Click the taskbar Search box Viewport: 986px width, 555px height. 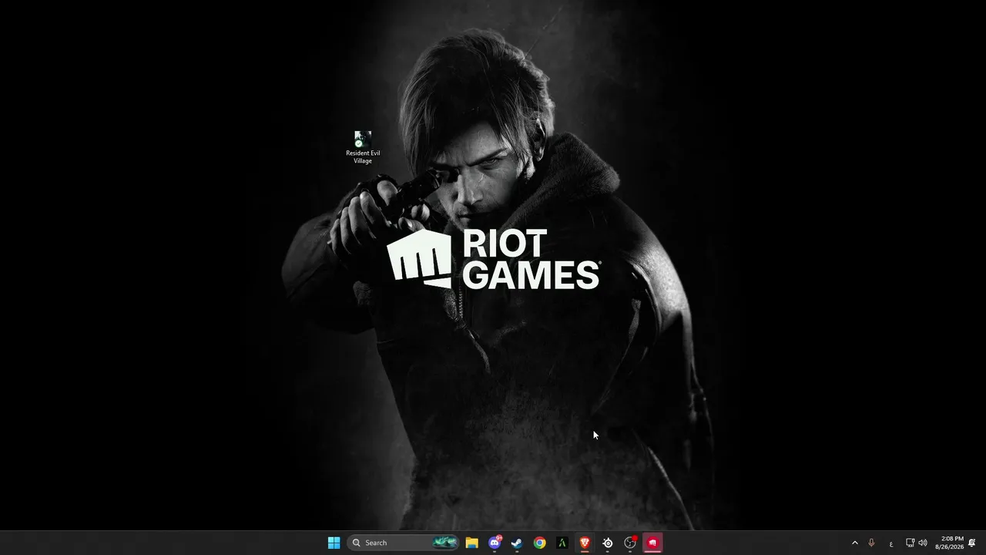pyautogui.click(x=404, y=543)
